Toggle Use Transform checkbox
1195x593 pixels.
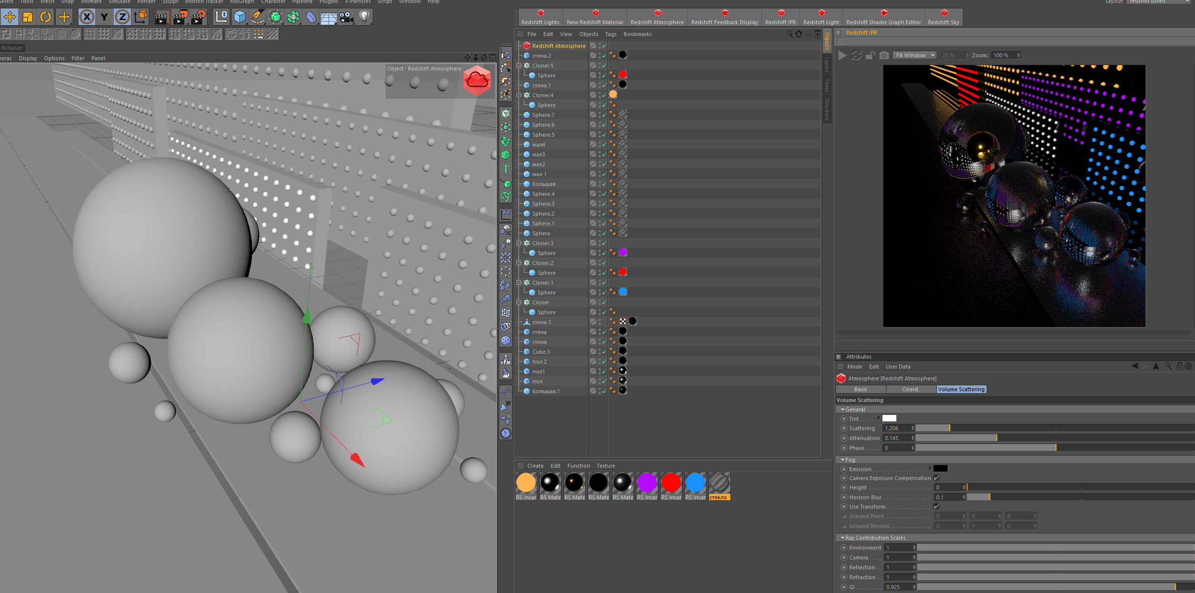[936, 507]
